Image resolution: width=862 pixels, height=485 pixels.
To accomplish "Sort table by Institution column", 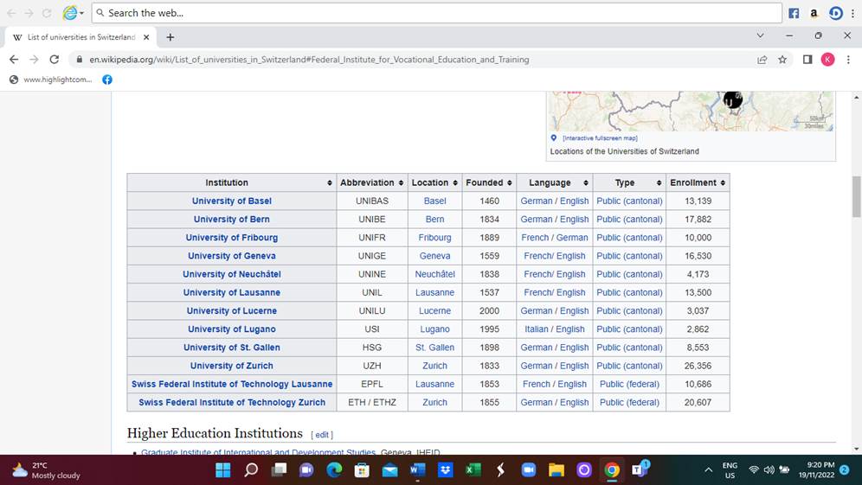I will [x=329, y=183].
